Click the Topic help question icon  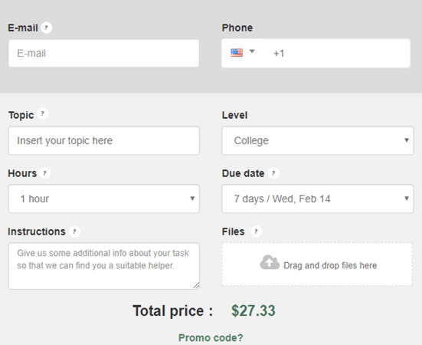click(x=43, y=113)
